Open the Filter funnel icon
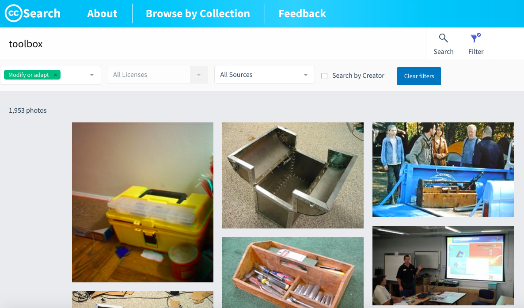 (475, 38)
